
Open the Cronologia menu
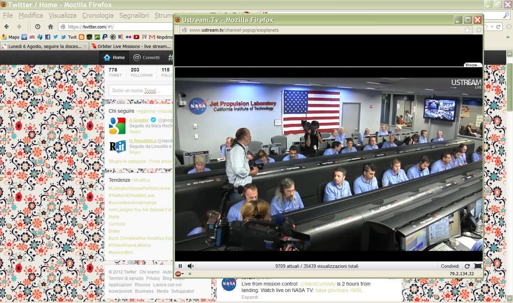[98, 16]
